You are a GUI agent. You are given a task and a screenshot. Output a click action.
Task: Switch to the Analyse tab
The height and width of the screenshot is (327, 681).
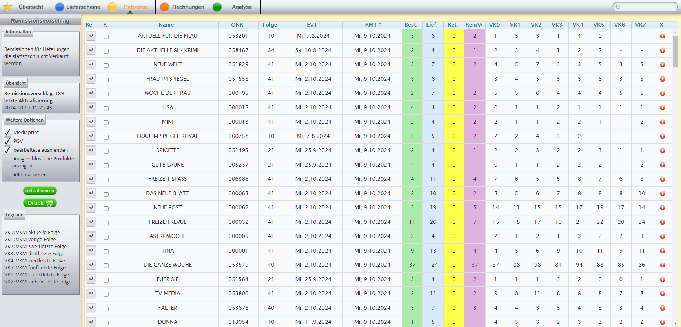click(x=235, y=7)
